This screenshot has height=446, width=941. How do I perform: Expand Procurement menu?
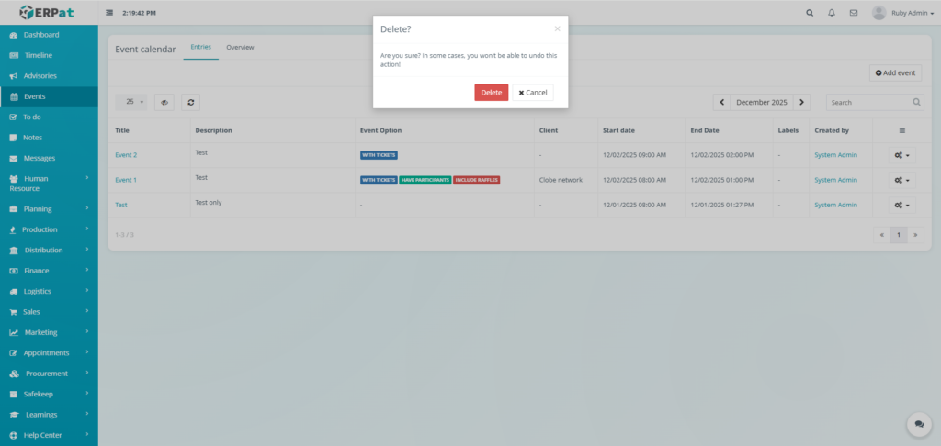point(49,374)
